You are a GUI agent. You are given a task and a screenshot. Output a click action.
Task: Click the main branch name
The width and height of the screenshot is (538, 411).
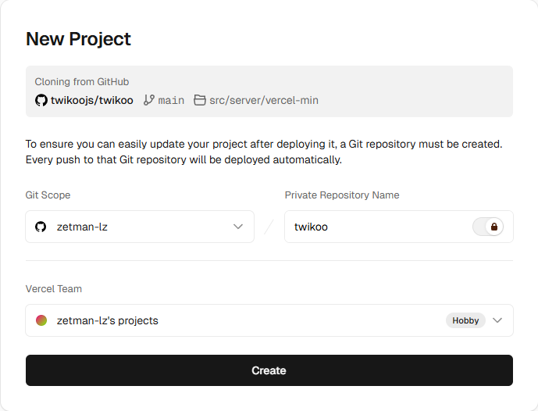pyautogui.click(x=172, y=101)
